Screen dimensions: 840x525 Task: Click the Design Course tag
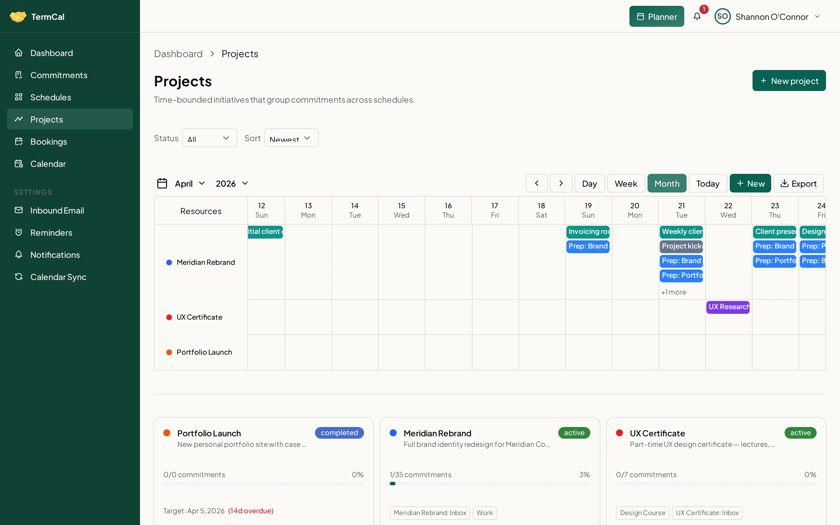643,513
